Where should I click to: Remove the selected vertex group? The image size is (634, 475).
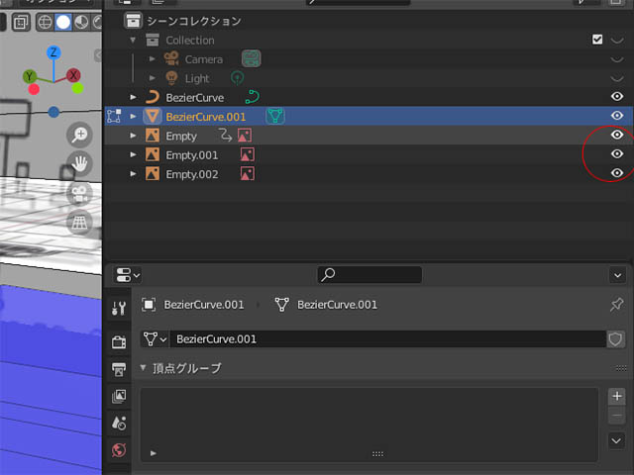point(616,416)
